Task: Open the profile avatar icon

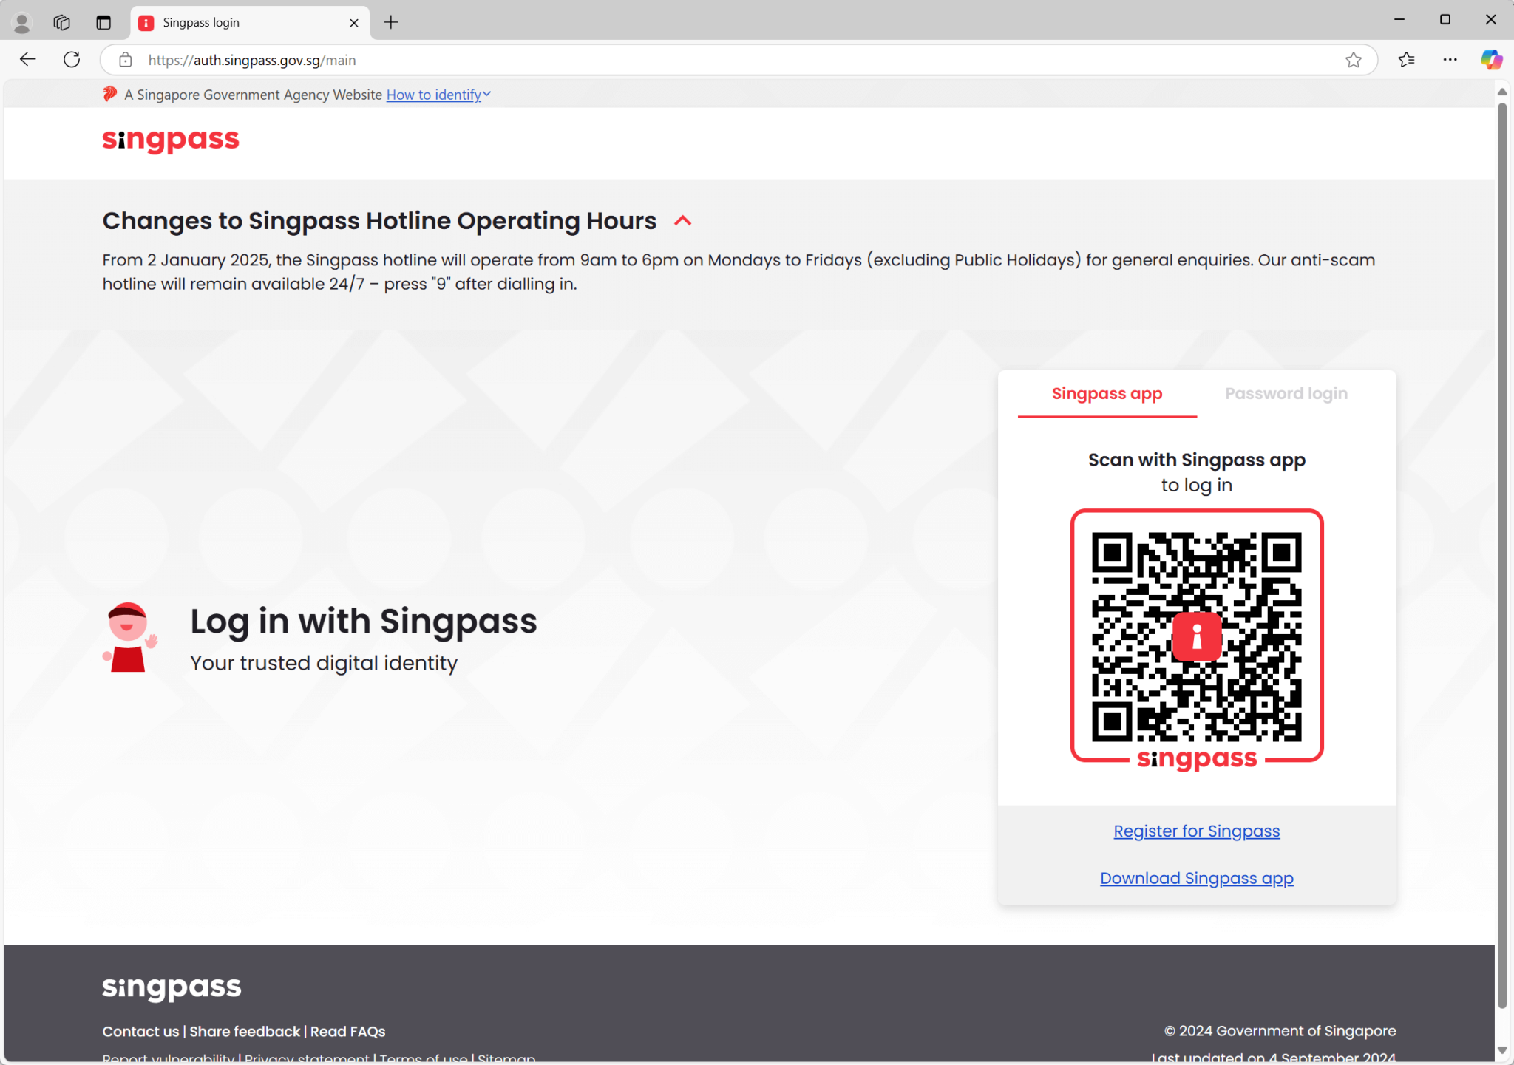Action: coord(21,23)
